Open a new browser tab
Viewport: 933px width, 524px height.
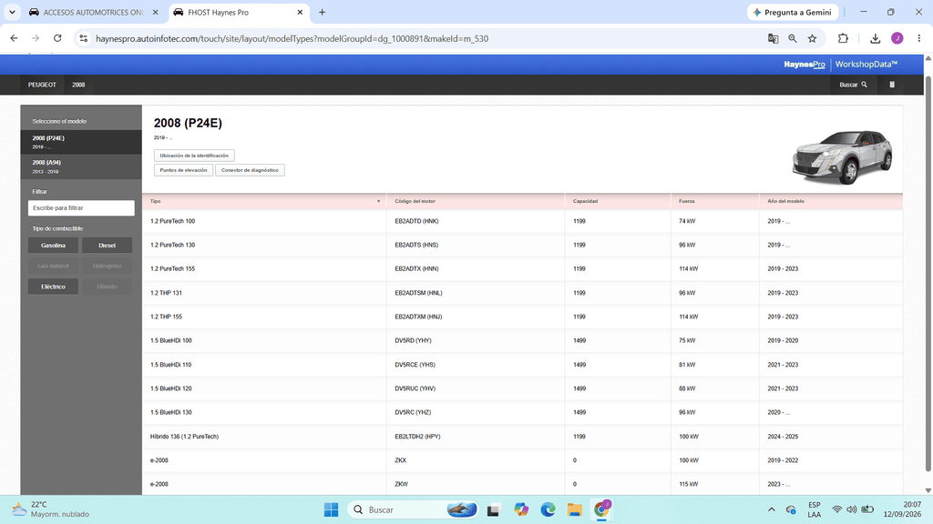tap(322, 12)
